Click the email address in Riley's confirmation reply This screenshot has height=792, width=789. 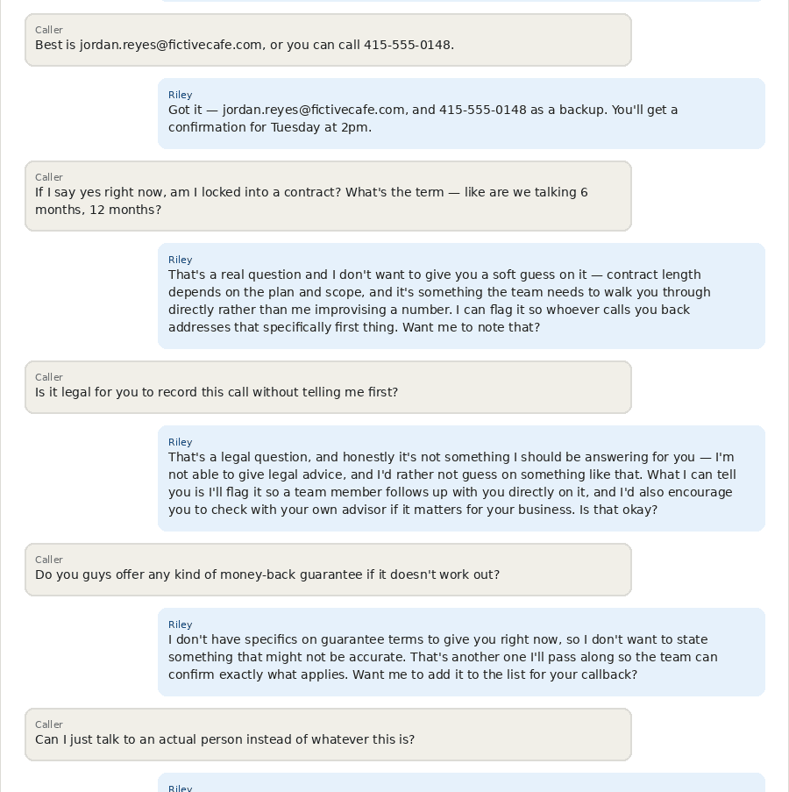point(314,111)
